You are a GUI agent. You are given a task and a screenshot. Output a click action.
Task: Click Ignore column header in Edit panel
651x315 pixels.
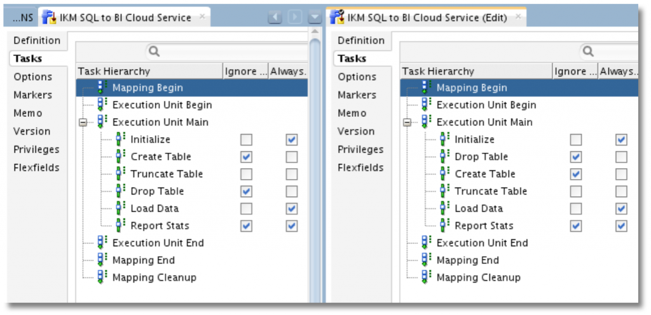(x=575, y=71)
